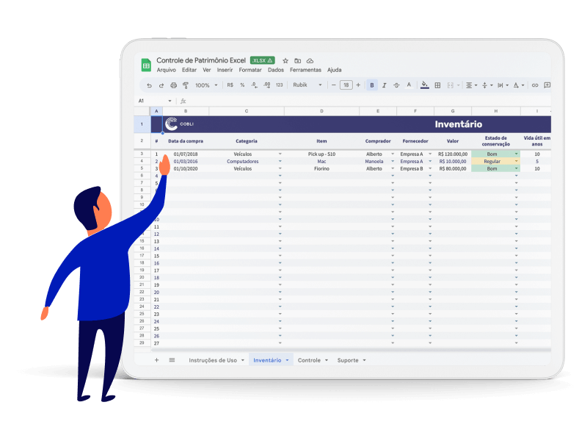Format as currency R$
Viewport: 579px width, 441px height.
[230, 85]
